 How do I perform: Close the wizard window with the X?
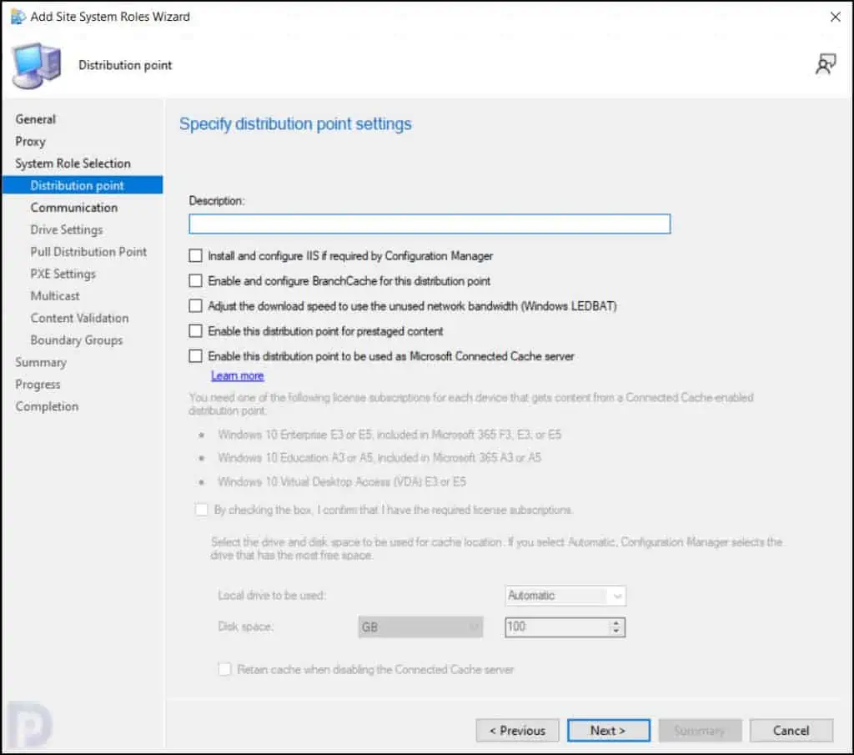click(835, 17)
